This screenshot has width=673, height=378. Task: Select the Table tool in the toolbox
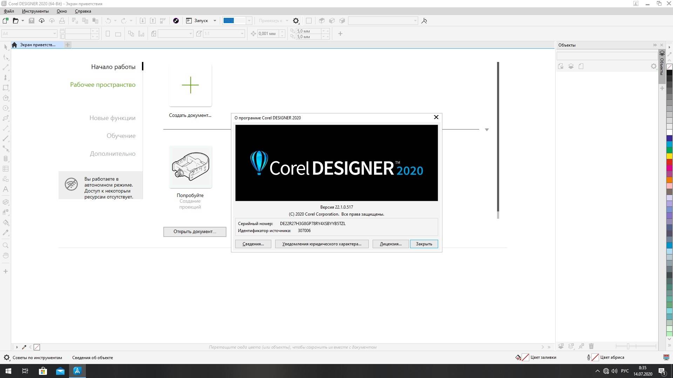point(6,169)
